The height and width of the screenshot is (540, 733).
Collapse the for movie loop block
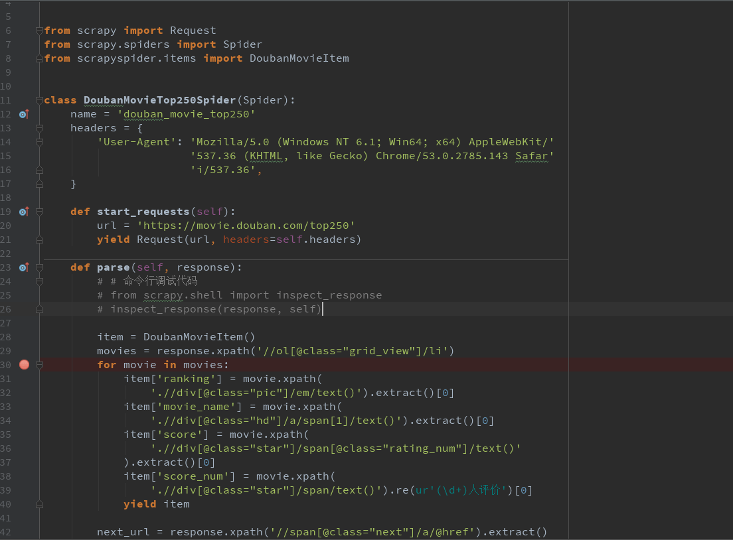click(40, 365)
